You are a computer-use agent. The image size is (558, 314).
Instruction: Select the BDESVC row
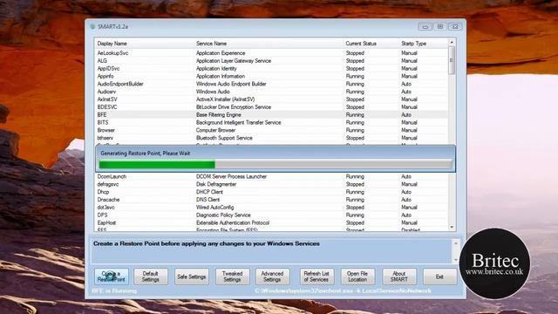click(x=271, y=107)
